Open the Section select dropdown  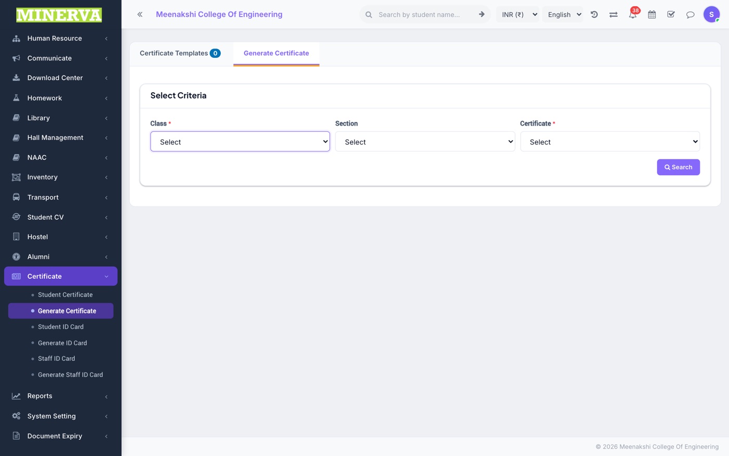(x=425, y=142)
